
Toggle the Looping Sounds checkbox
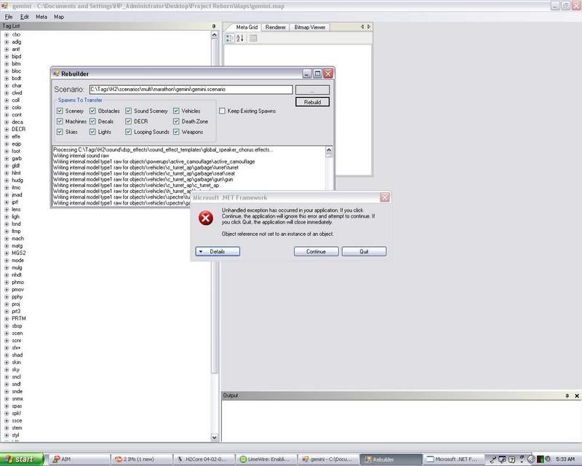point(129,132)
